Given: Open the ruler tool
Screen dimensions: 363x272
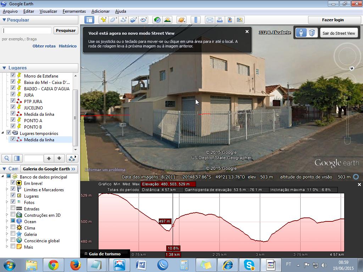Looking at the screenshot, I should point(196,20).
